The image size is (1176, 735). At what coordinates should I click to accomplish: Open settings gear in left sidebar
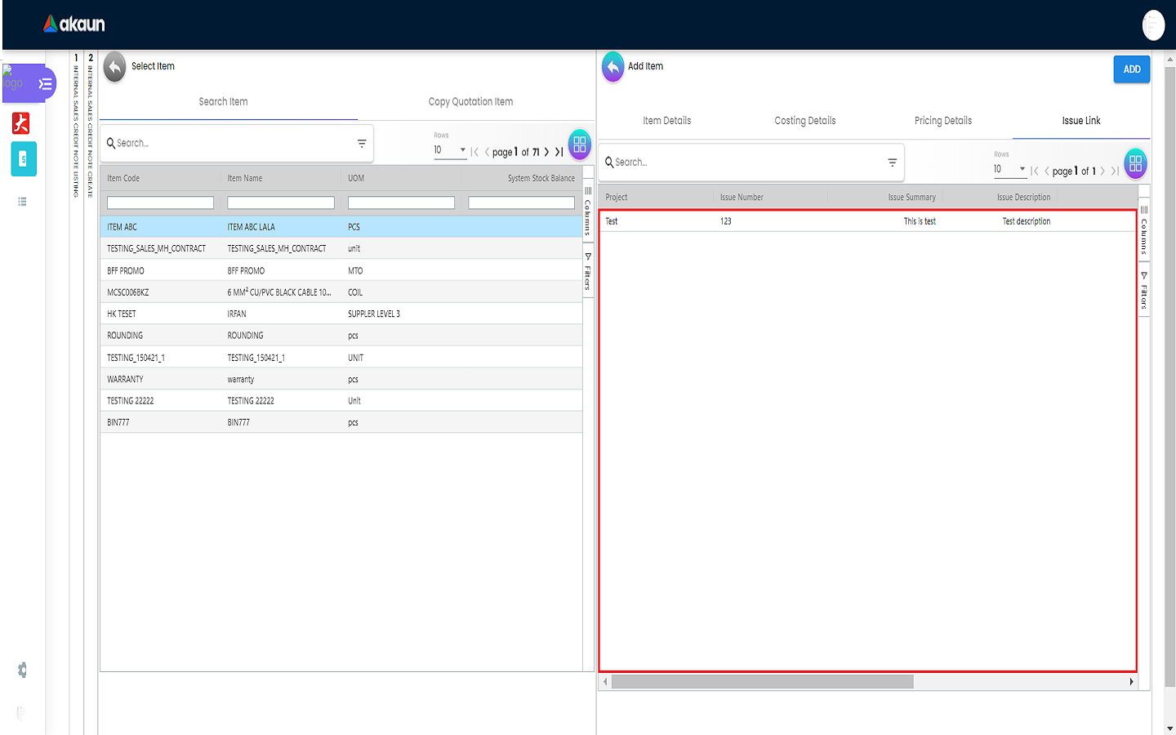click(x=22, y=670)
